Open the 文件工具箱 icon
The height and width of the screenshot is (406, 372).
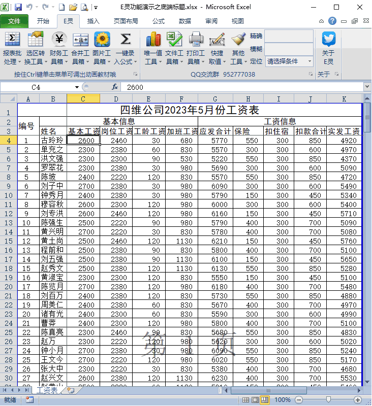click(174, 40)
